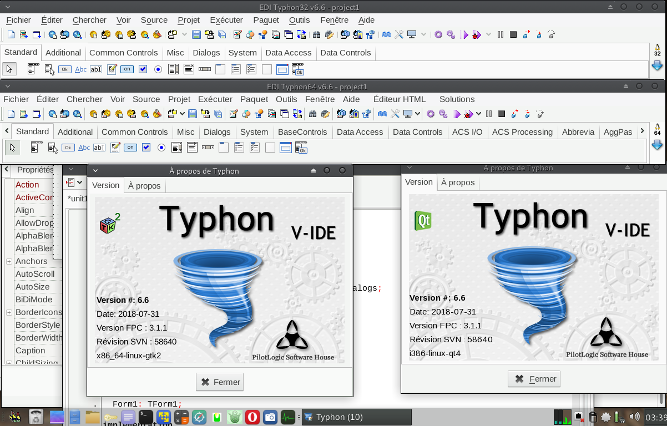The image size is (667, 426).
Task: Switch to the Data Controls tab in Typhon32
Action: (x=346, y=53)
